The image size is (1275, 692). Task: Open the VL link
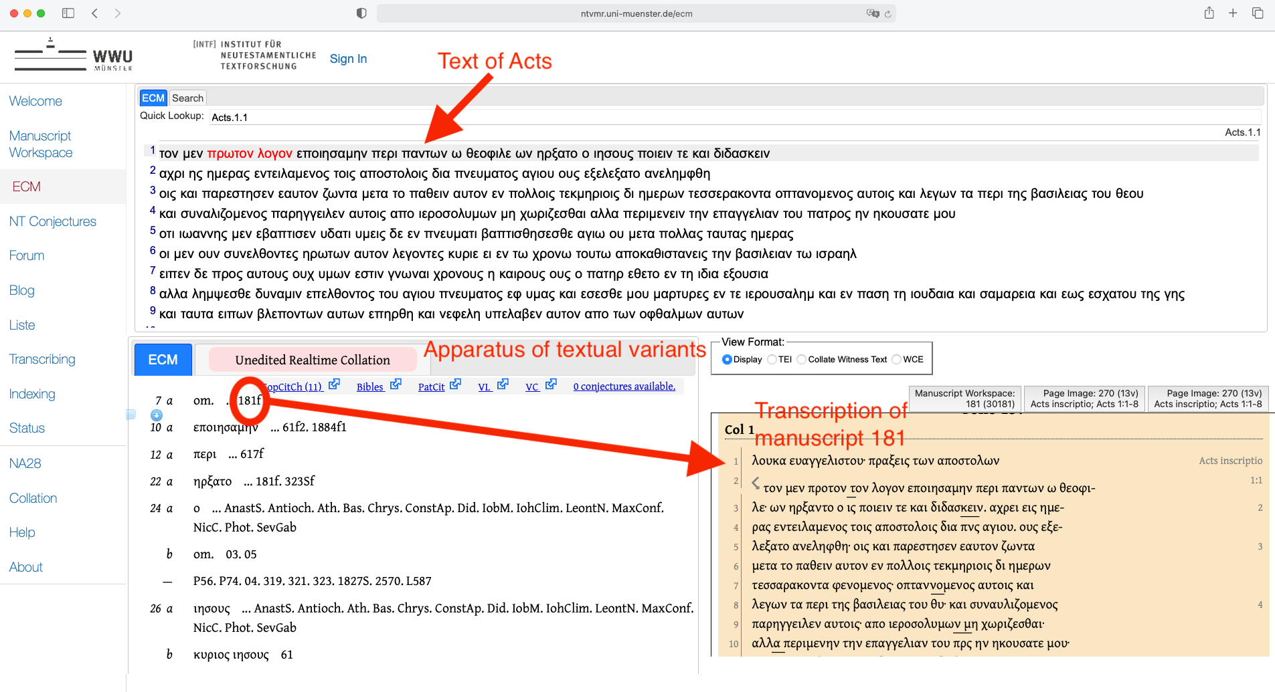tap(485, 386)
